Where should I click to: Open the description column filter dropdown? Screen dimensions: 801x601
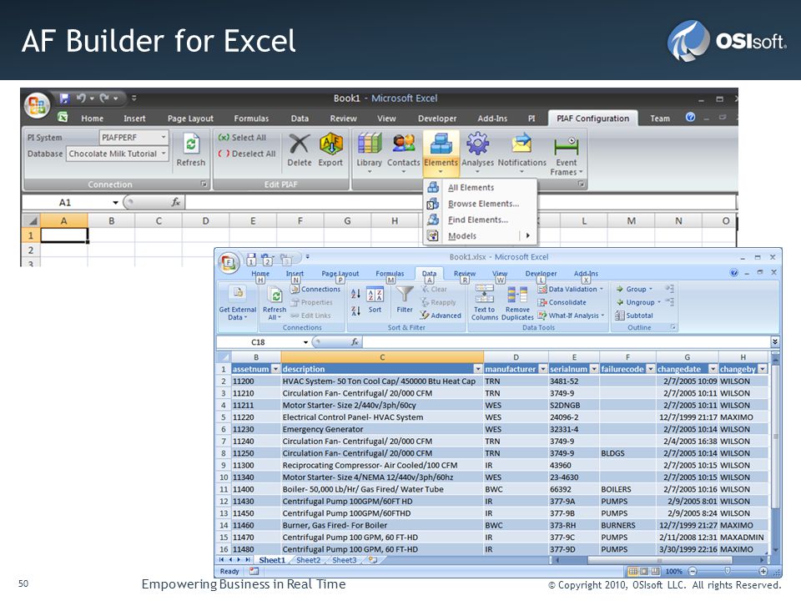[477, 369]
